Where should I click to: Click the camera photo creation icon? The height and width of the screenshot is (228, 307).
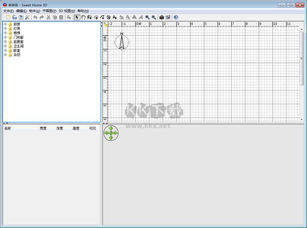tap(161, 17)
